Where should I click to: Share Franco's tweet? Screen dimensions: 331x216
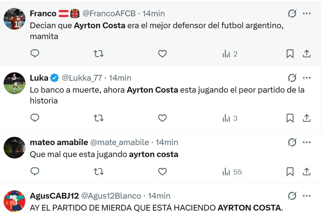click(x=307, y=54)
